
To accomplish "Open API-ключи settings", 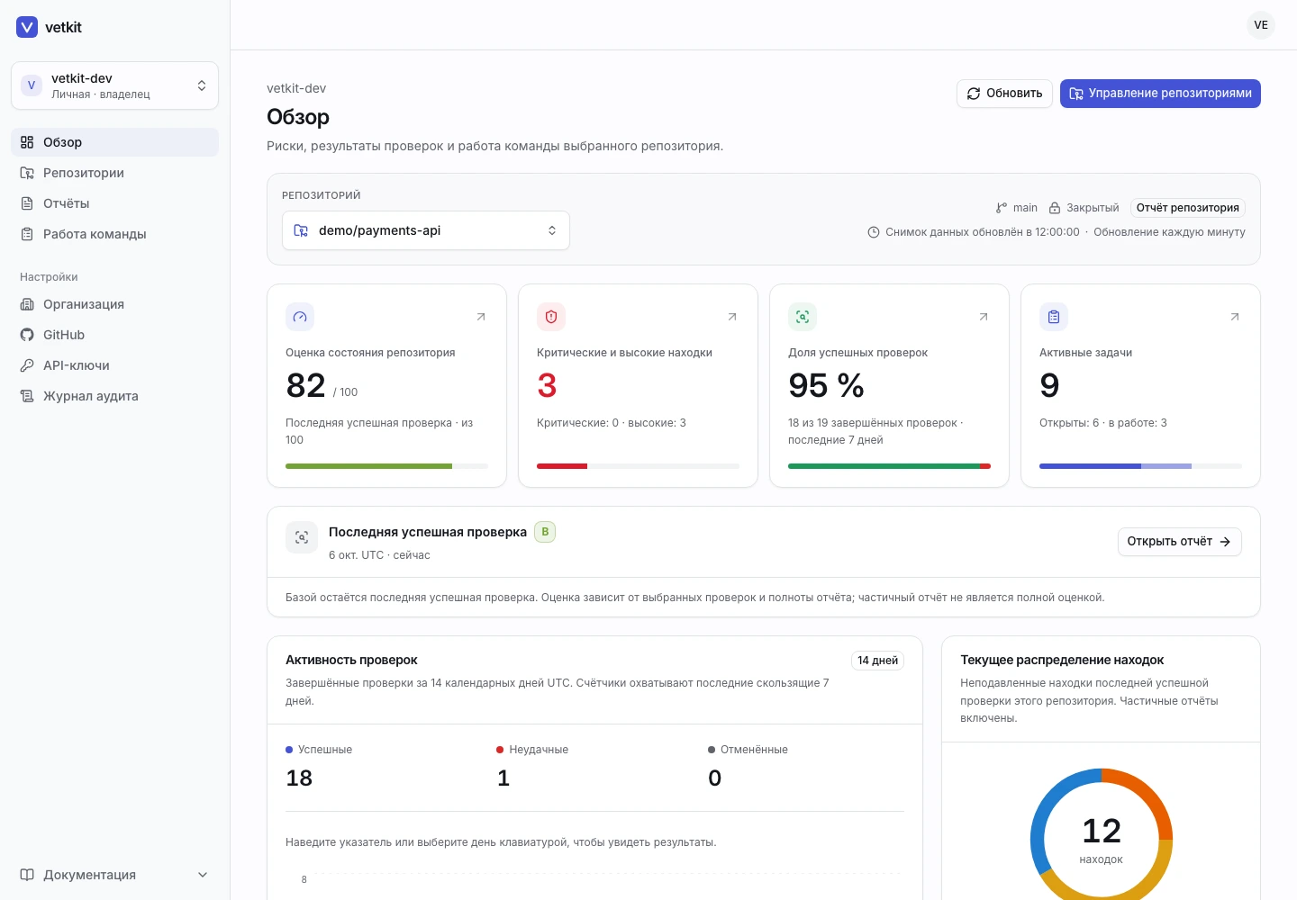I will click(114, 365).
